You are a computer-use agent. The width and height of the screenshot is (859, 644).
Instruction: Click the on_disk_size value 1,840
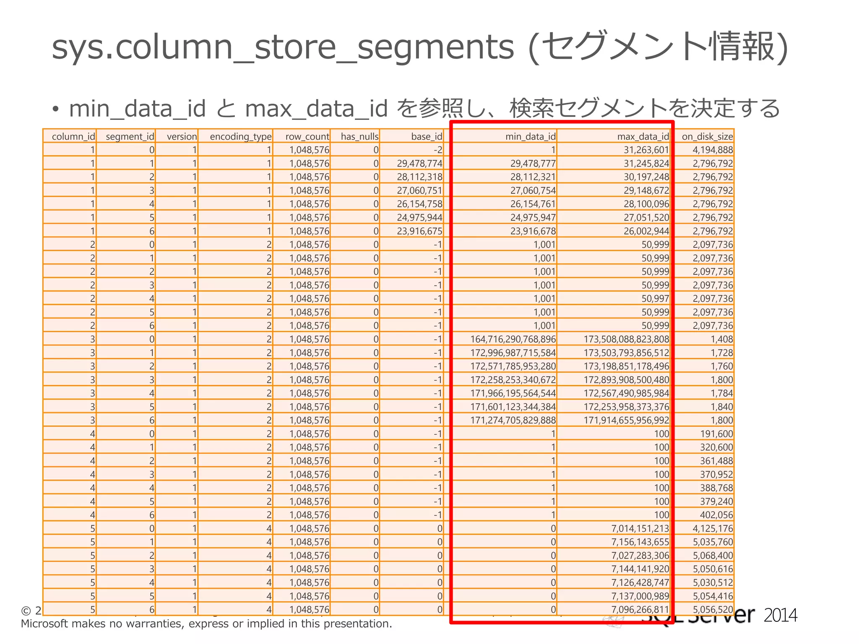coord(722,407)
